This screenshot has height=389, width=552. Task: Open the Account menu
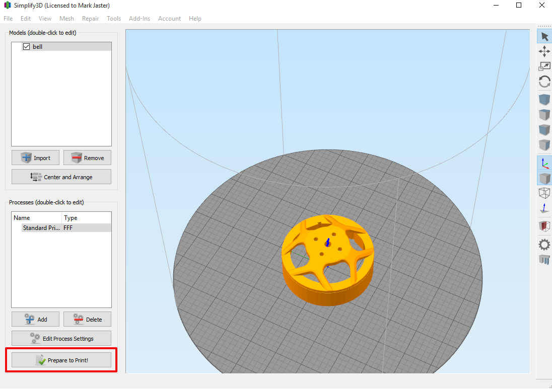[x=169, y=19]
